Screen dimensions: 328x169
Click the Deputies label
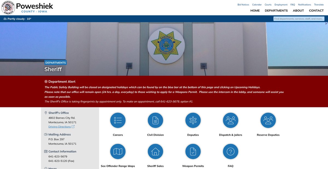coord(193,135)
